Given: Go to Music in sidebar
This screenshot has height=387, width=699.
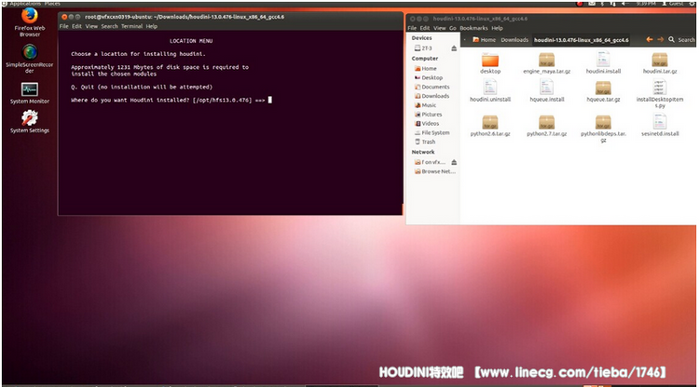Looking at the screenshot, I should click(425, 105).
